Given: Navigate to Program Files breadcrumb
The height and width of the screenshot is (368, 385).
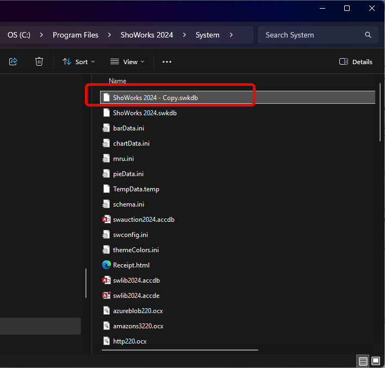Looking at the screenshot, I should pyautogui.click(x=76, y=35).
